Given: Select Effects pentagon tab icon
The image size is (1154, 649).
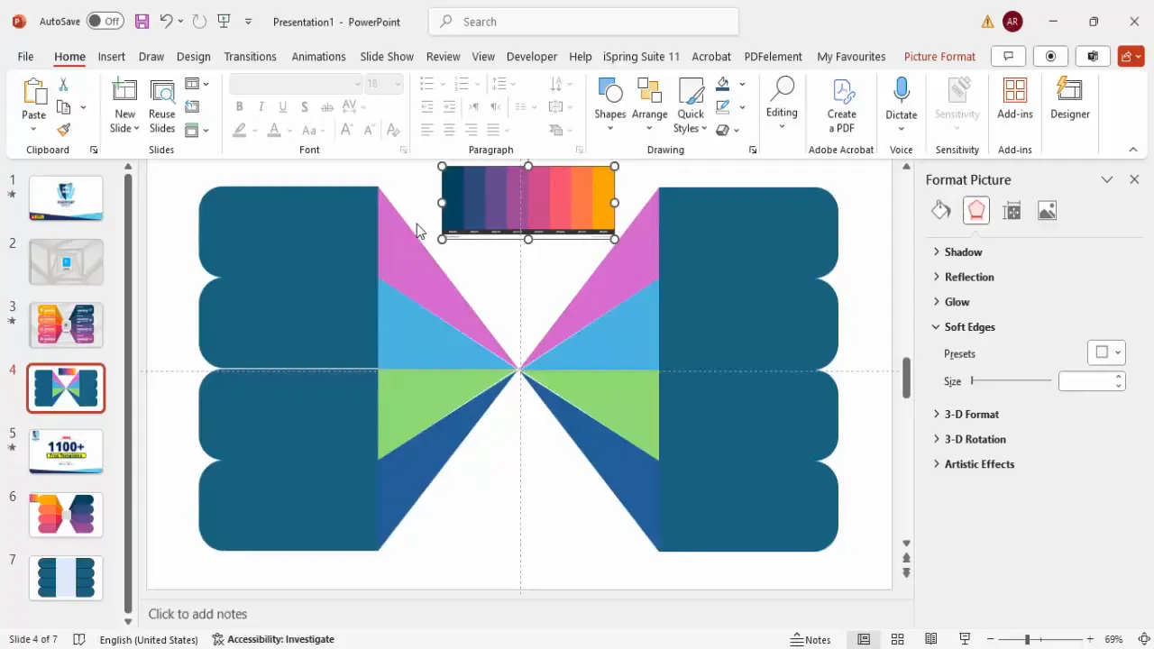Looking at the screenshot, I should coord(976,211).
